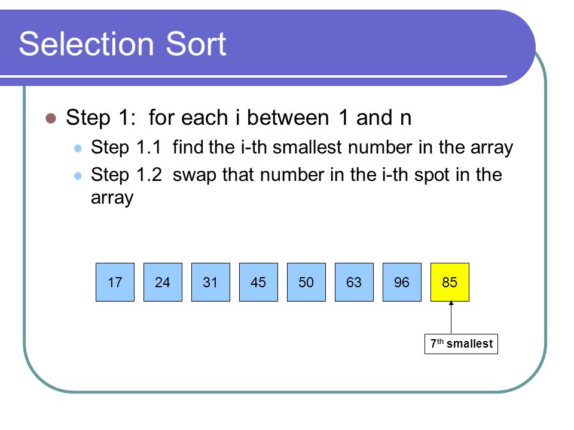Select the box containing 63

(355, 282)
